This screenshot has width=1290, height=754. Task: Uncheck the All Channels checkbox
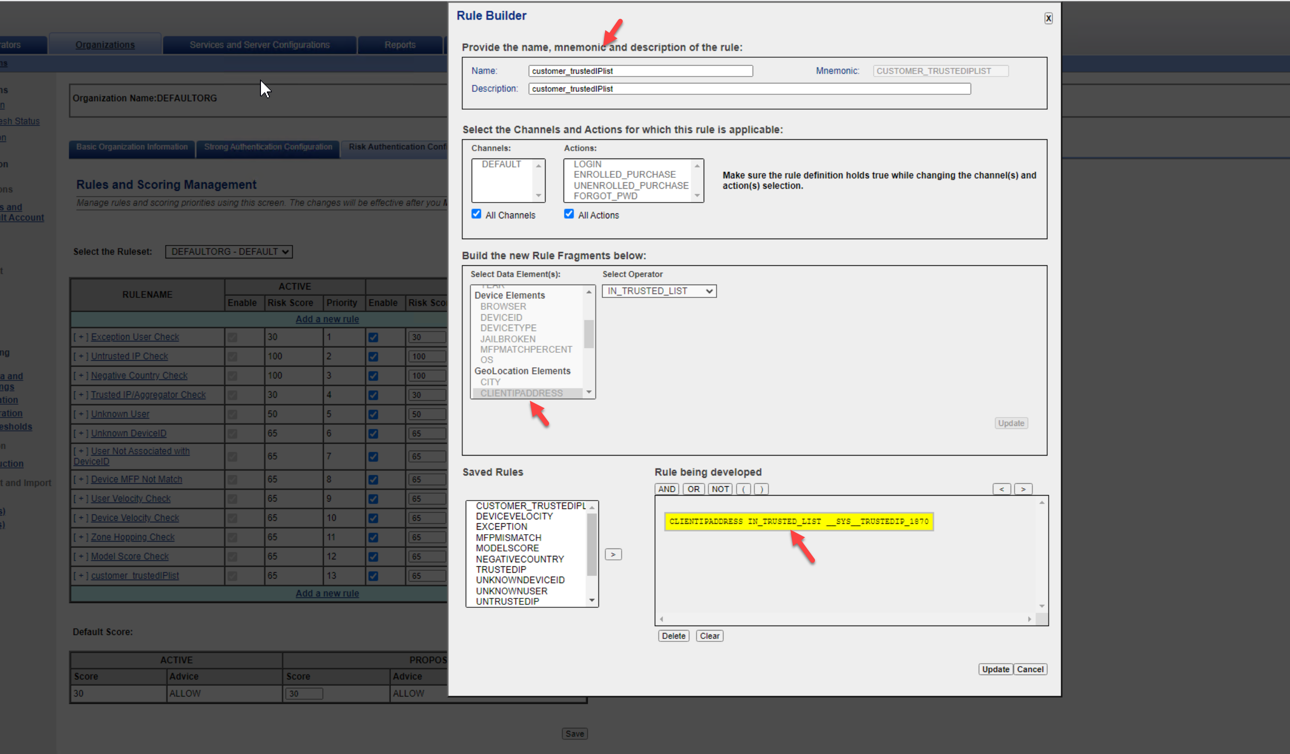tap(476, 214)
